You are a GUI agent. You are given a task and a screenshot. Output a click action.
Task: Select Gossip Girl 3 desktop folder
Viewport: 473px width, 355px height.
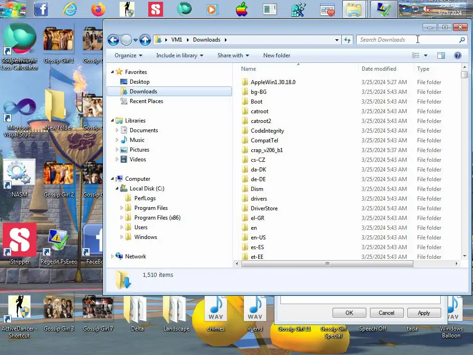click(59, 314)
